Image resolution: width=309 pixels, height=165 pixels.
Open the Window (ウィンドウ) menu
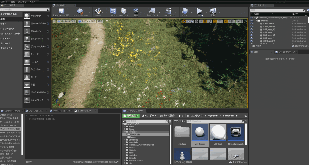click(22, 2)
